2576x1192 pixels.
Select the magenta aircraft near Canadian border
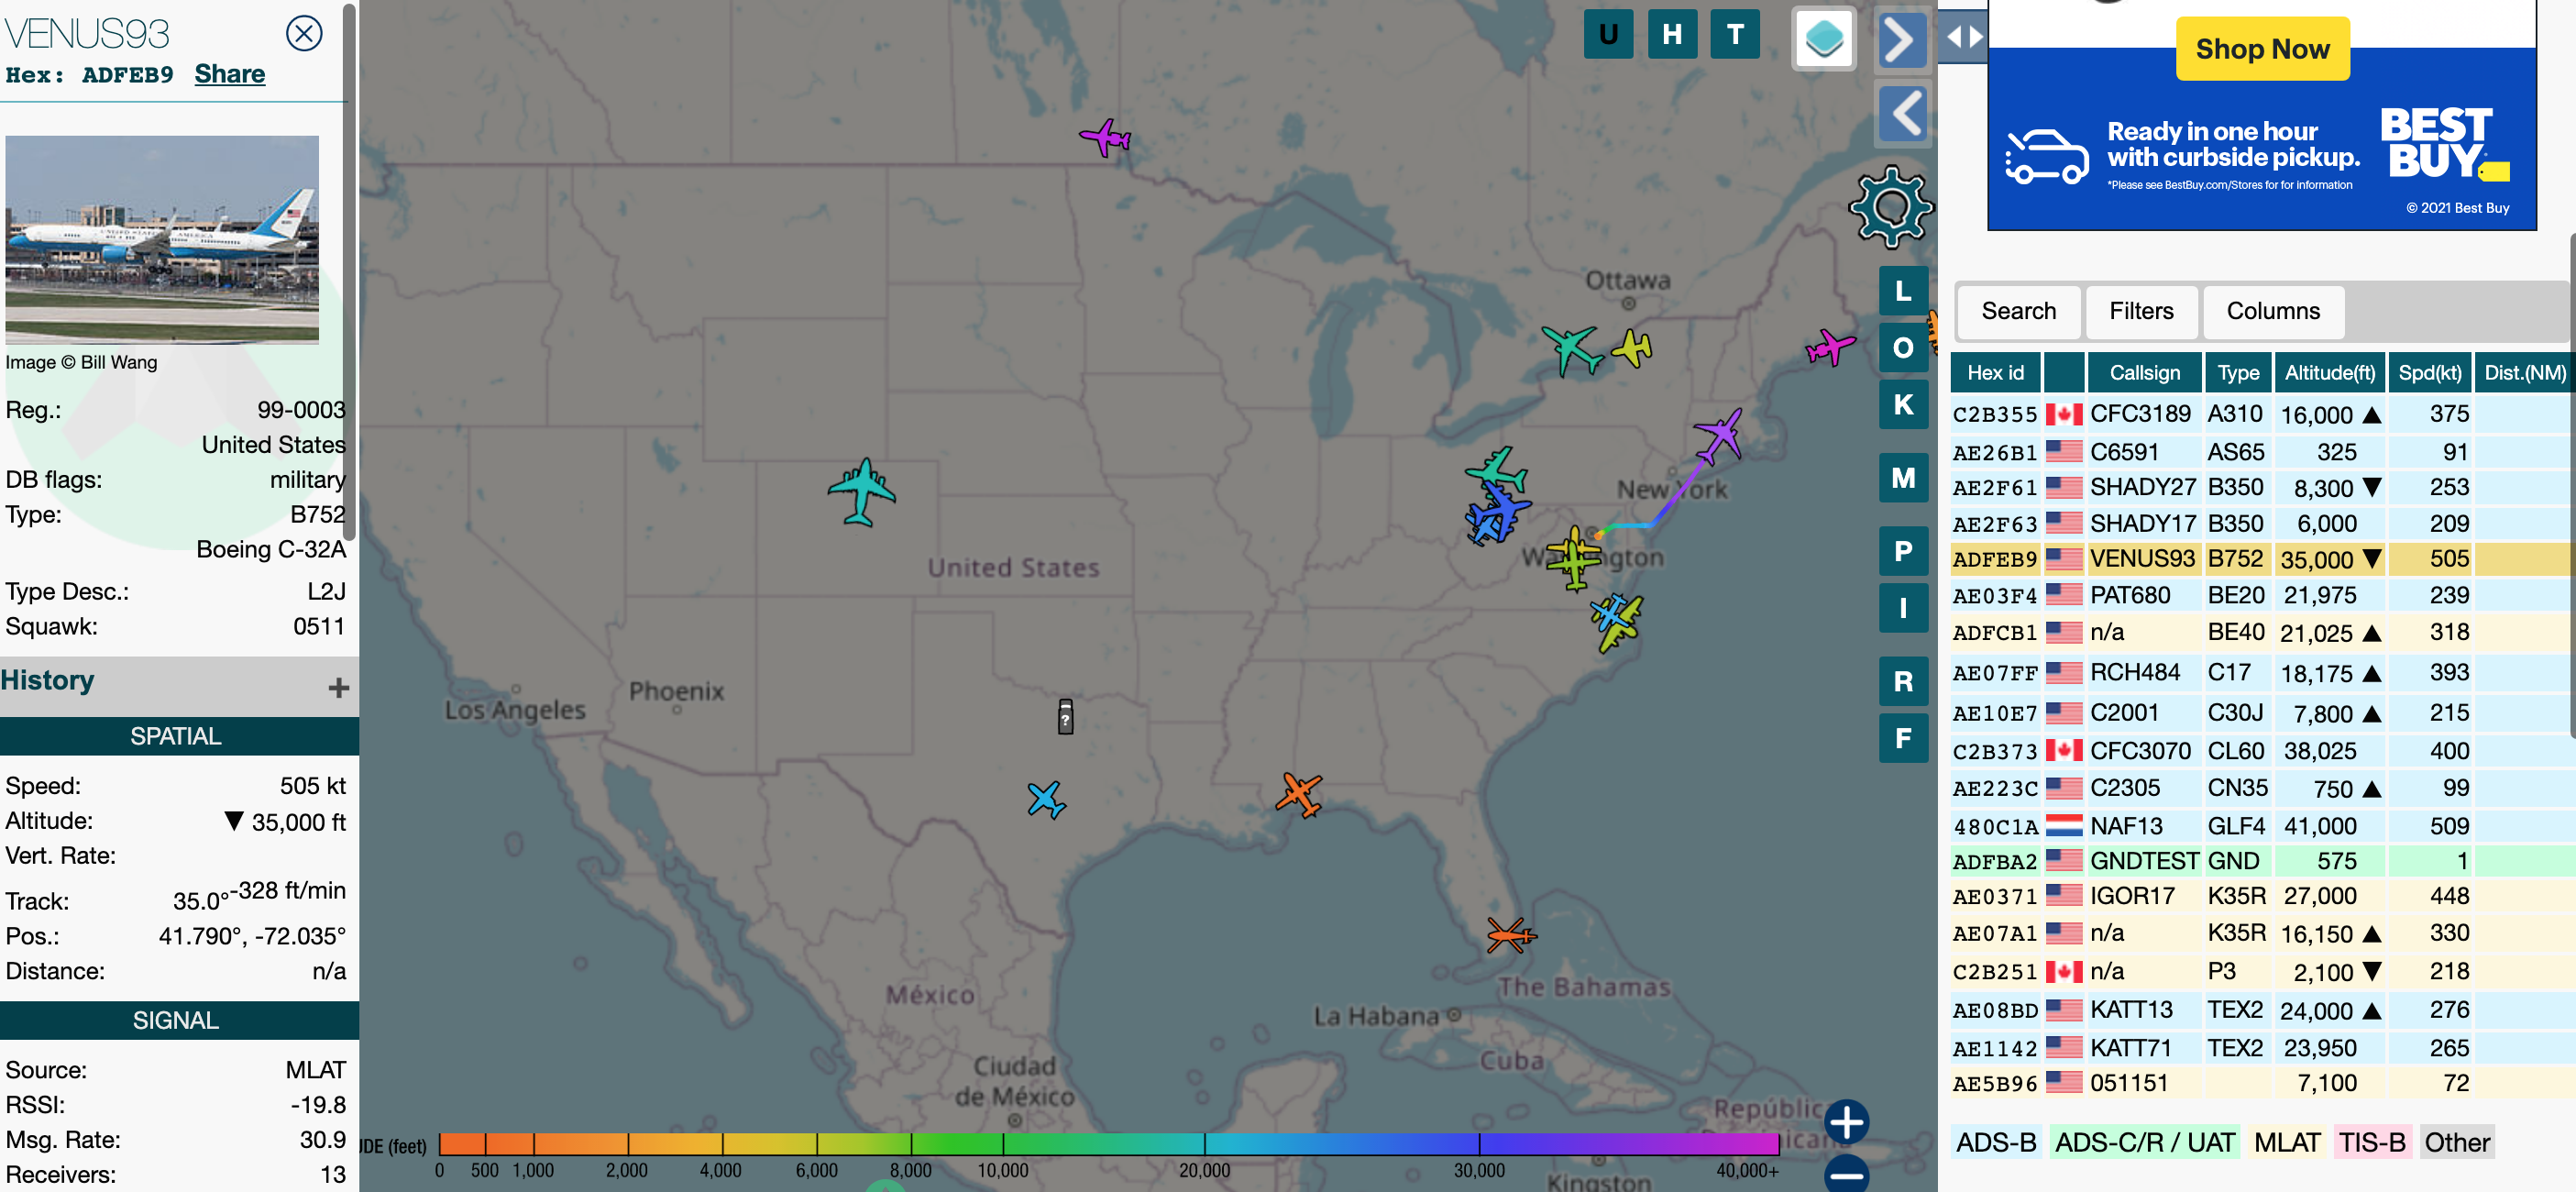click(1105, 137)
